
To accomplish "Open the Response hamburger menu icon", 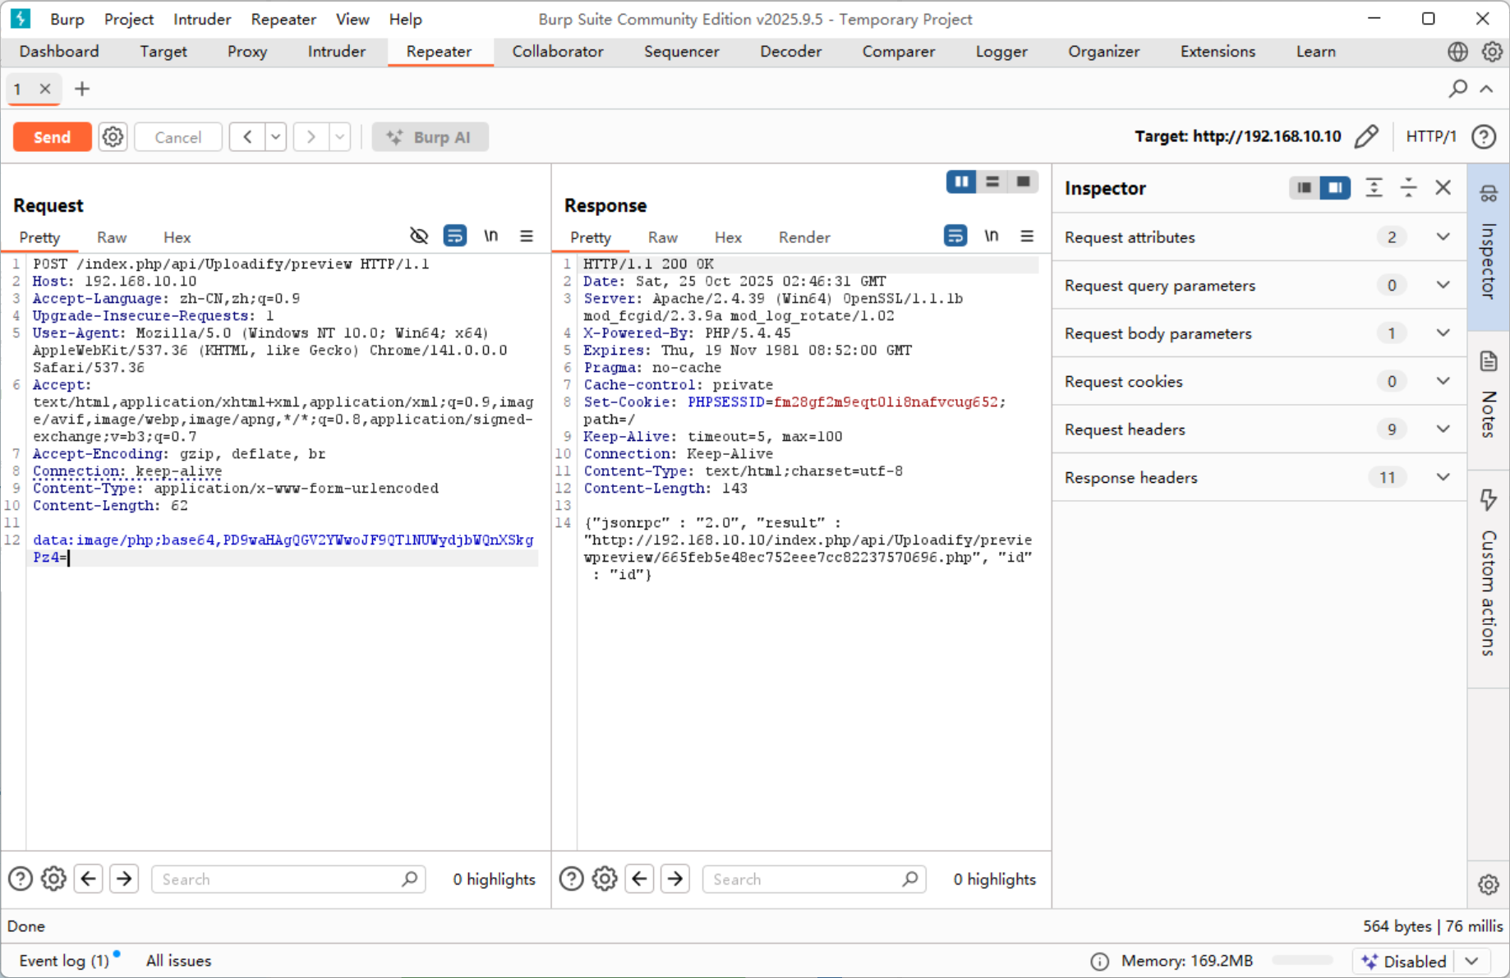I will 1027,236.
